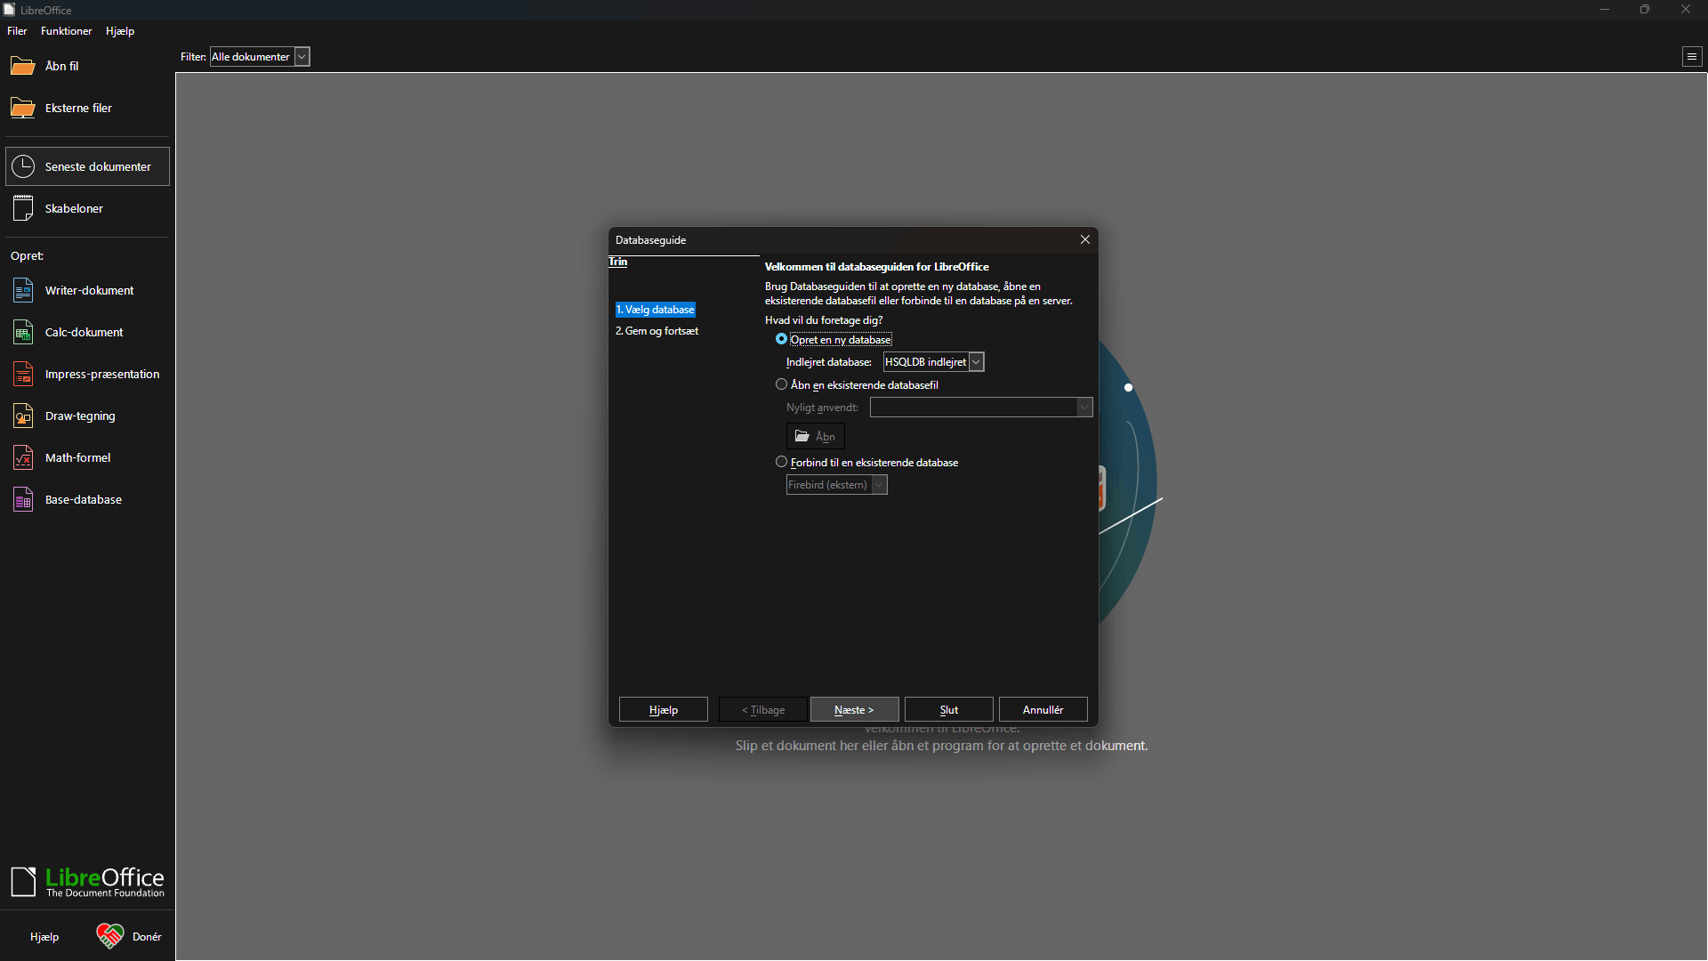Click the Math-formel icon

tap(23, 457)
